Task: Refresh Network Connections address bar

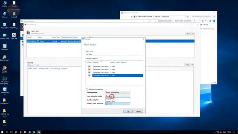Action: coord(188,17)
